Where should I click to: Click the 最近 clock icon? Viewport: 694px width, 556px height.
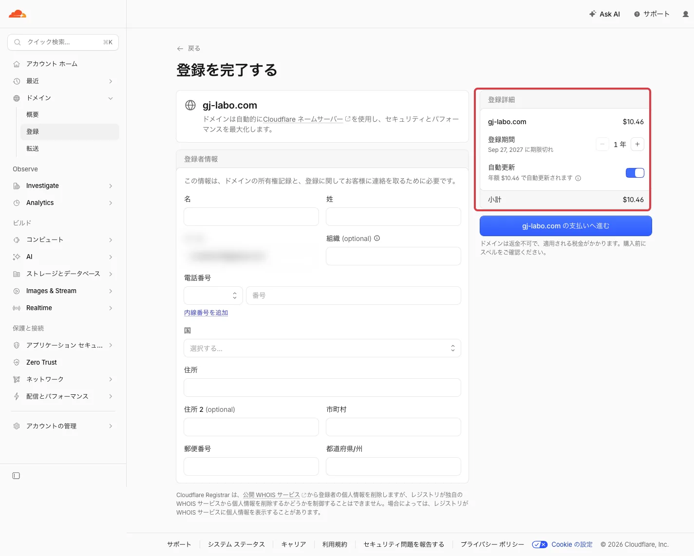[x=17, y=81]
